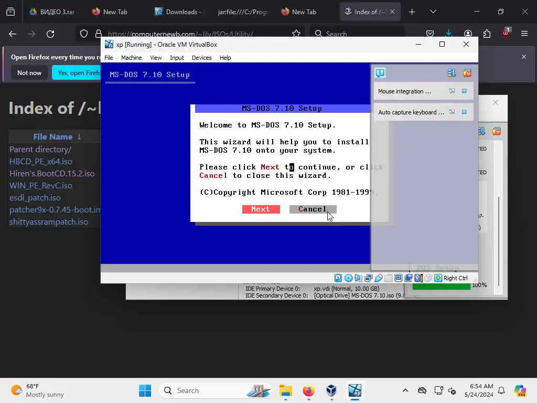Viewport: 537px width, 403px height.
Task: Open the Input menu
Action: tap(177, 58)
